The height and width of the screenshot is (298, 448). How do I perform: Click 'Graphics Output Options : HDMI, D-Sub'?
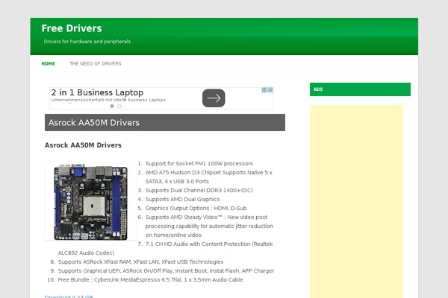click(x=196, y=208)
